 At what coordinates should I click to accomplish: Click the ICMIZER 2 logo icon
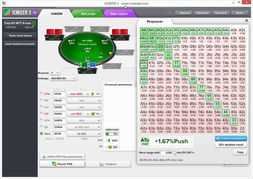tap(7, 12)
